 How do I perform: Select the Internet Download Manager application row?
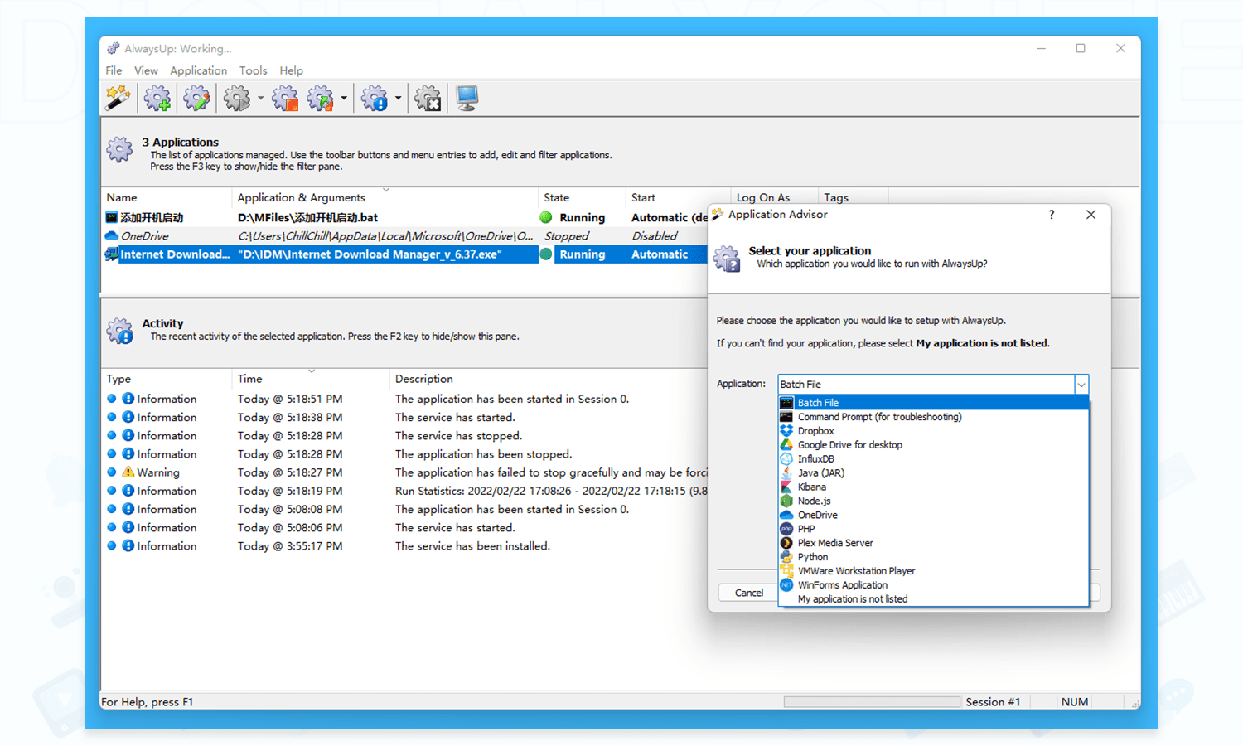click(405, 254)
